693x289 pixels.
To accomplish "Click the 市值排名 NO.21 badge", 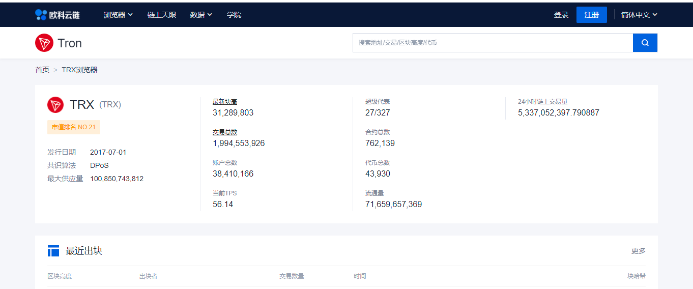I will (74, 127).
